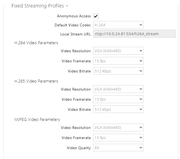Collapse the Fixed Streaming Profiles chevron
Viewport: 180px width, 159px height.
click(x=67, y=6)
